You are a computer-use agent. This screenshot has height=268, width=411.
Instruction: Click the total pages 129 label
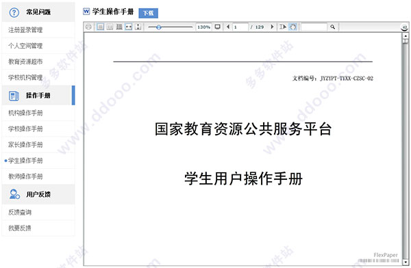pos(260,27)
